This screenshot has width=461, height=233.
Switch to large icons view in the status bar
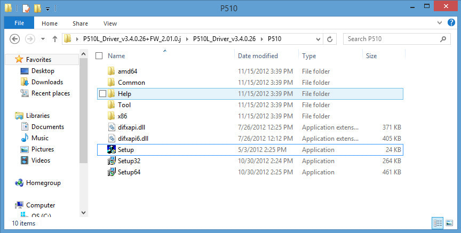point(449,223)
